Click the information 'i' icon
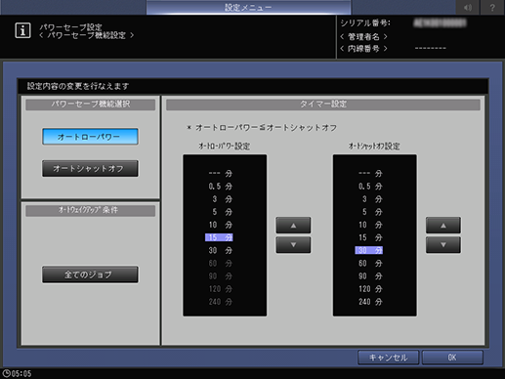The height and width of the screenshot is (379, 505). pyautogui.click(x=22, y=30)
